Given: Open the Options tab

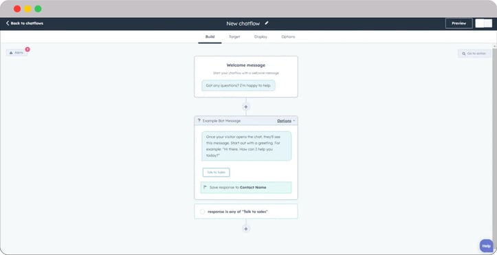Looking at the screenshot, I should pos(288,36).
